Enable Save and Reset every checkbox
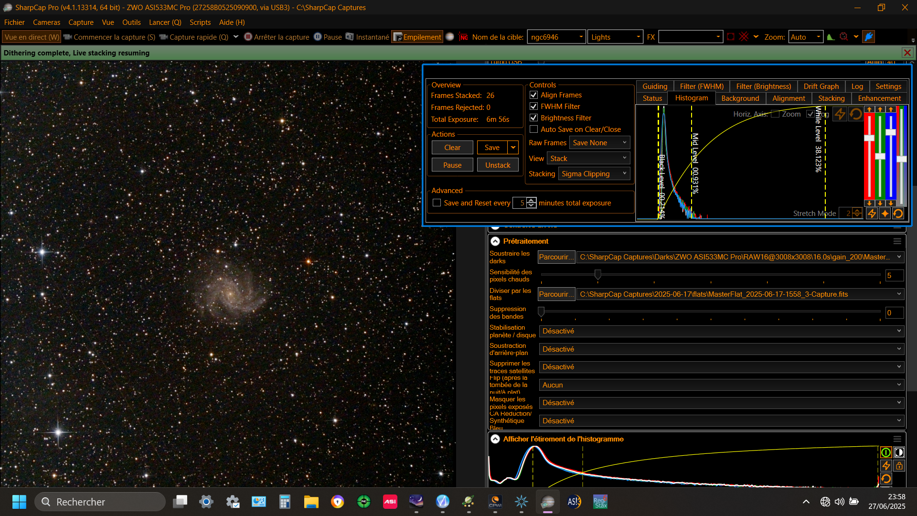This screenshot has height=516, width=917. pos(437,203)
